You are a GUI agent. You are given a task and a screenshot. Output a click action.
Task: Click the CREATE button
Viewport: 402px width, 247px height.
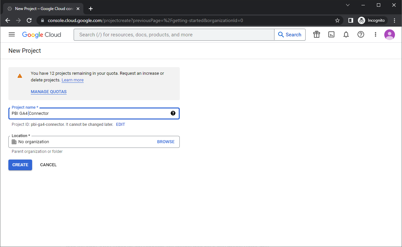[x=20, y=165]
